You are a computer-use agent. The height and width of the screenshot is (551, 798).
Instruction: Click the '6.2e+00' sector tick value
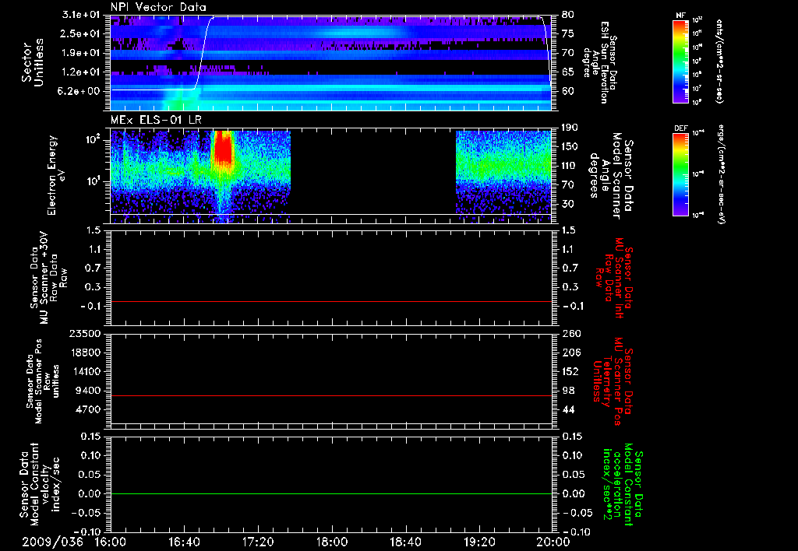point(80,91)
